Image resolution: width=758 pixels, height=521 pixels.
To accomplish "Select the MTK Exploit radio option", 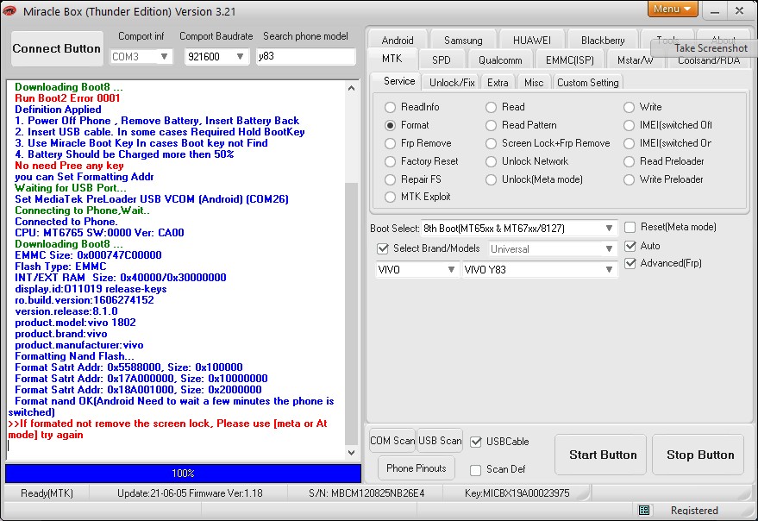I will pyautogui.click(x=390, y=197).
